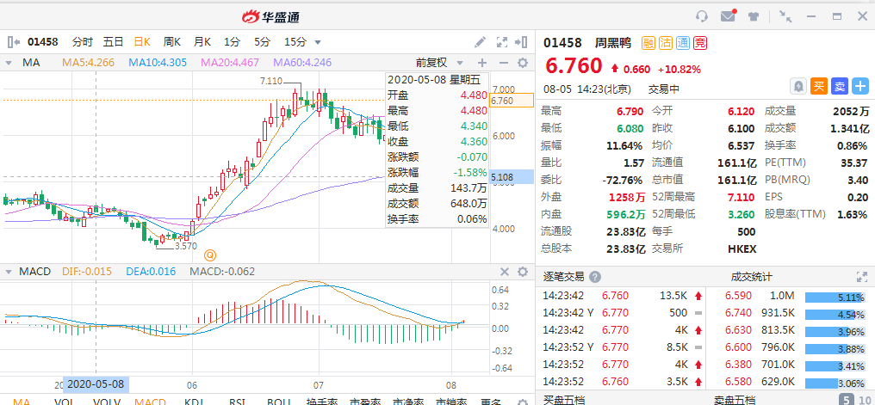Viewport: 875px width, 405px height.
Task: Open more timeframes dropdown arrow after 15分
Action: 318,42
